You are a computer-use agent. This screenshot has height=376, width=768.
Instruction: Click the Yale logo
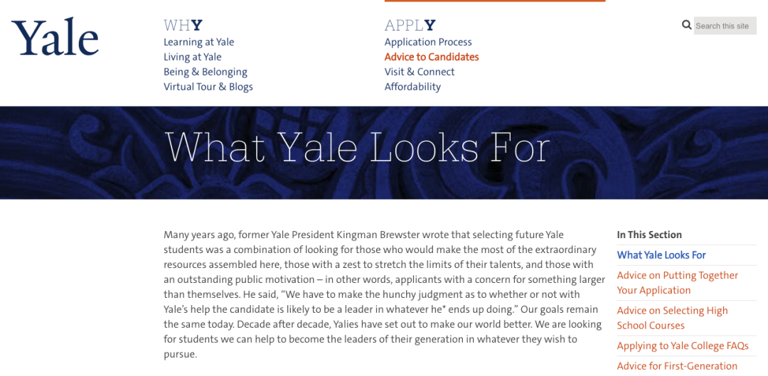tap(55, 37)
